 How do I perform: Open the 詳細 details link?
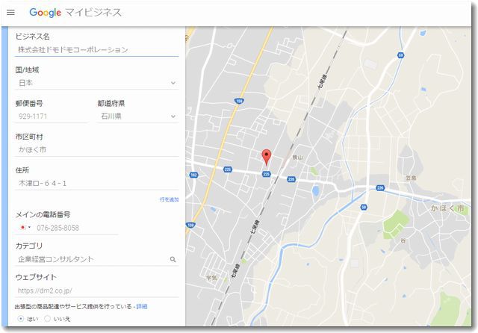142,306
